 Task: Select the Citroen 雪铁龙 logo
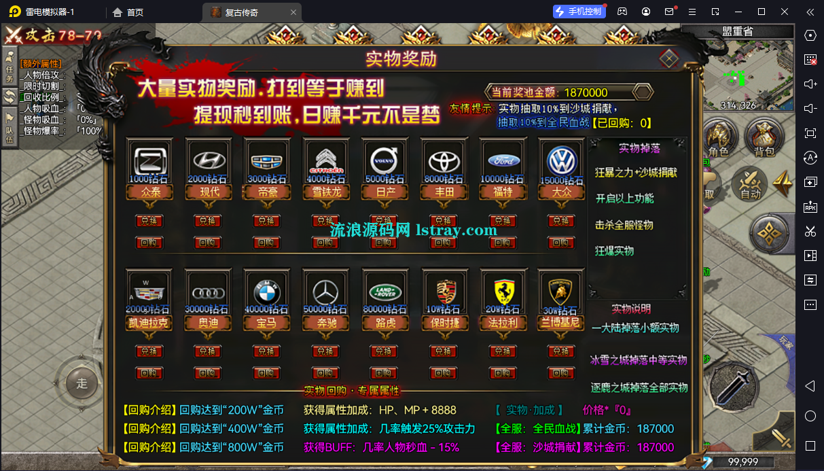tap(325, 160)
